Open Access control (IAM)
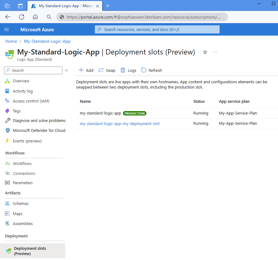Image resolution: width=278 pixels, height=260 pixels. click(x=31, y=101)
